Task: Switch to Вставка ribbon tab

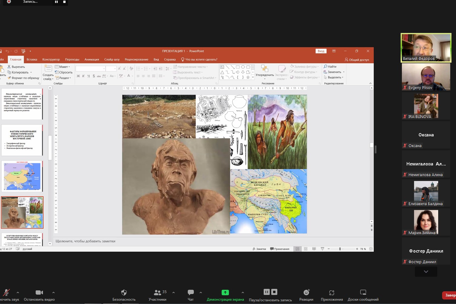Action: 32,60
